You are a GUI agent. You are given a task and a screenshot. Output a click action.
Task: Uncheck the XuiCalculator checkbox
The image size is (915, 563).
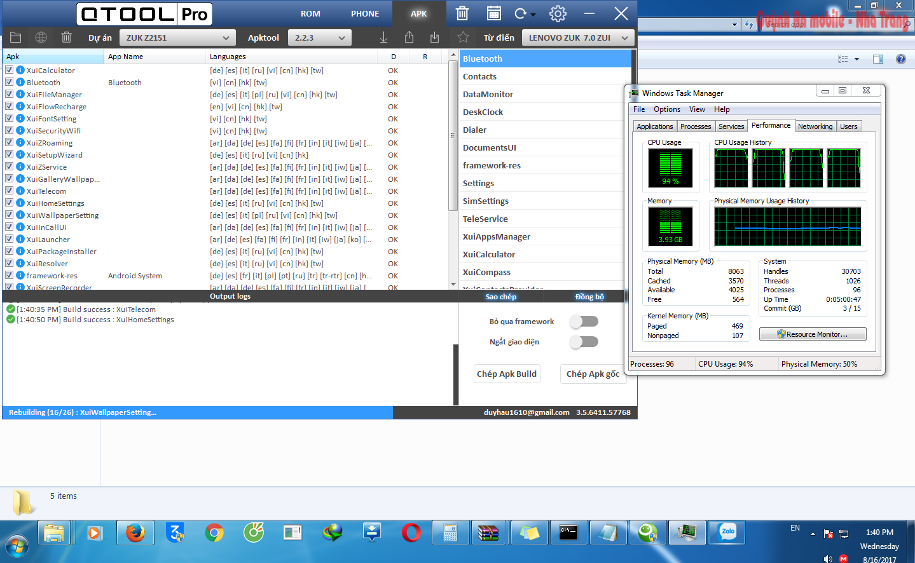pos(10,70)
